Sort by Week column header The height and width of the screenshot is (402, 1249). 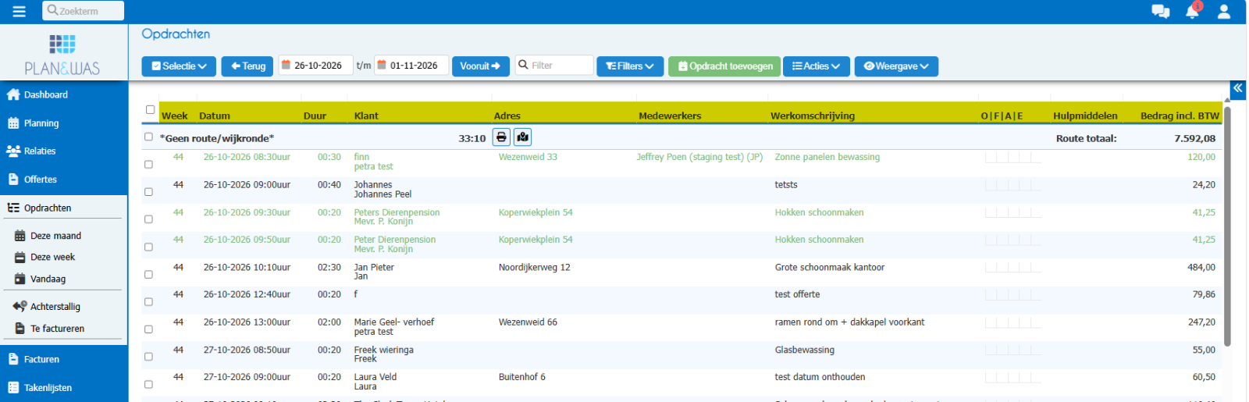tap(174, 116)
